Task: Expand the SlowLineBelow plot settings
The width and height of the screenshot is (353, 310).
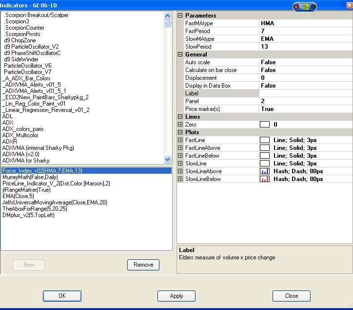Action: pos(180,179)
